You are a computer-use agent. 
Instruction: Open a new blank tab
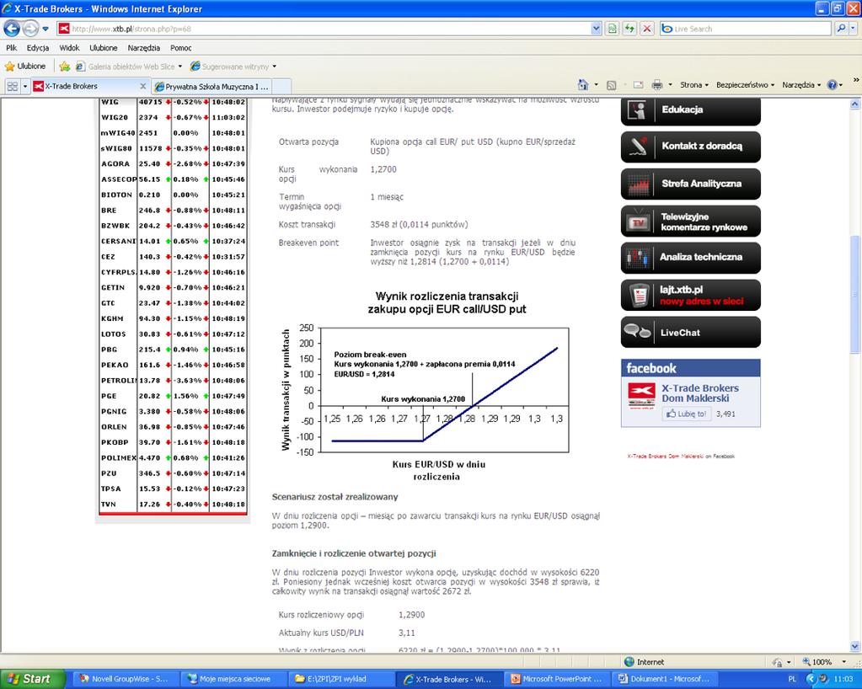click(x=281, y=86)
